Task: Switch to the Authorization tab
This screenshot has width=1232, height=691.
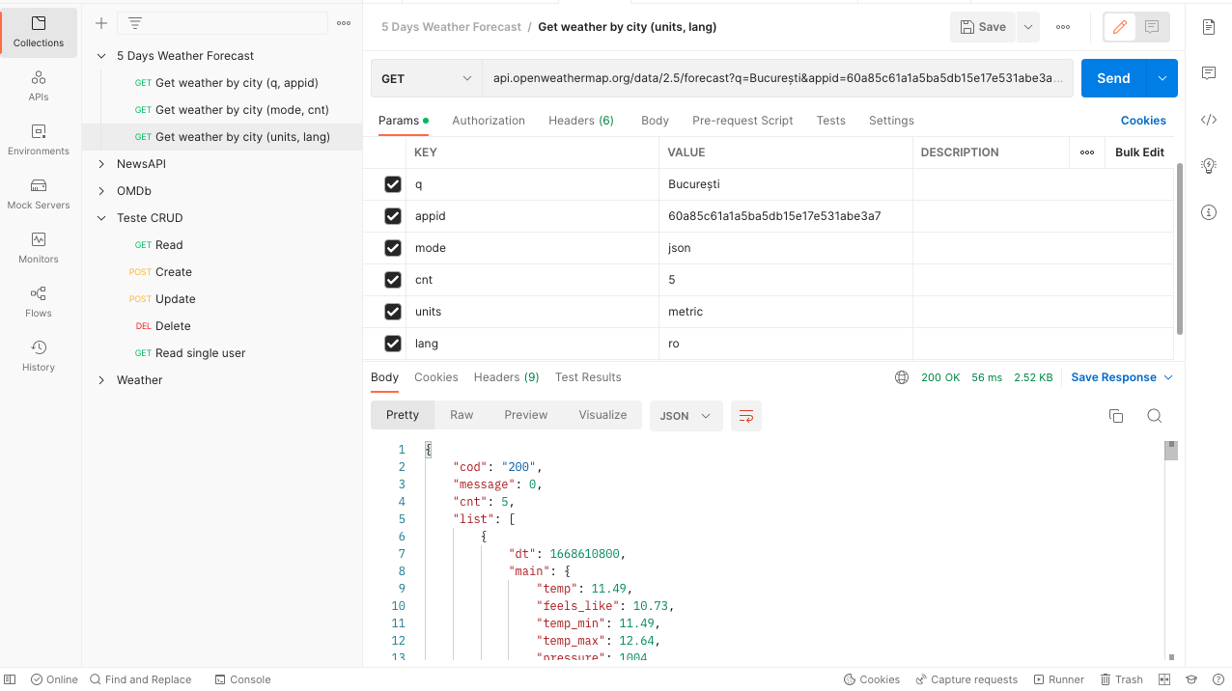Action: coord(489,120)
